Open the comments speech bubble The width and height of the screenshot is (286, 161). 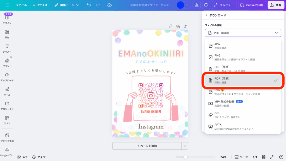(206, 5)
